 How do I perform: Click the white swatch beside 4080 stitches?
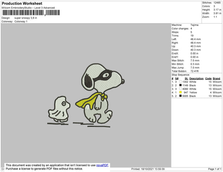(180, 89)
